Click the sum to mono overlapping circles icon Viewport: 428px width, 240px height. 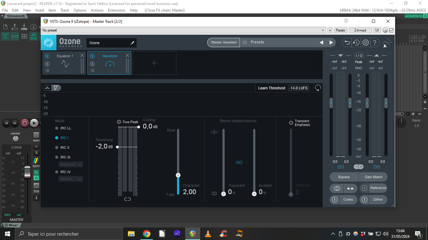[x=337, y=188]
